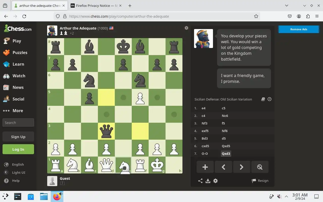Screen dimensions: 323x202
Task: Select move 7 Qxd3 in move list
Action: [226, 154]
